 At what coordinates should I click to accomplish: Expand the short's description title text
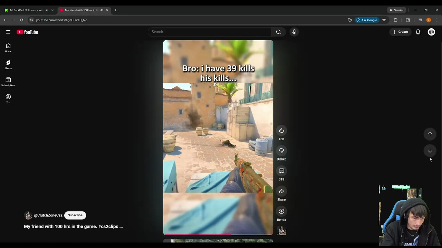[x=73, y=227]
